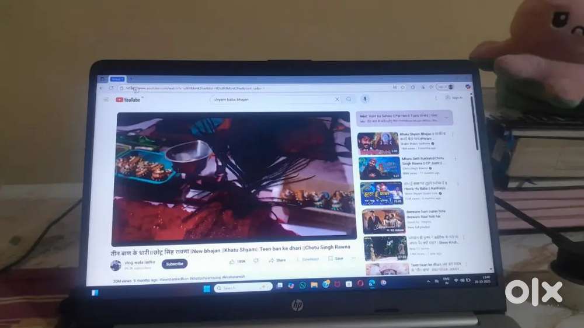Viewport: 584px width, 328px height.
Task: Open Wi-Fi network tray icon
Action: click(456, 280)
